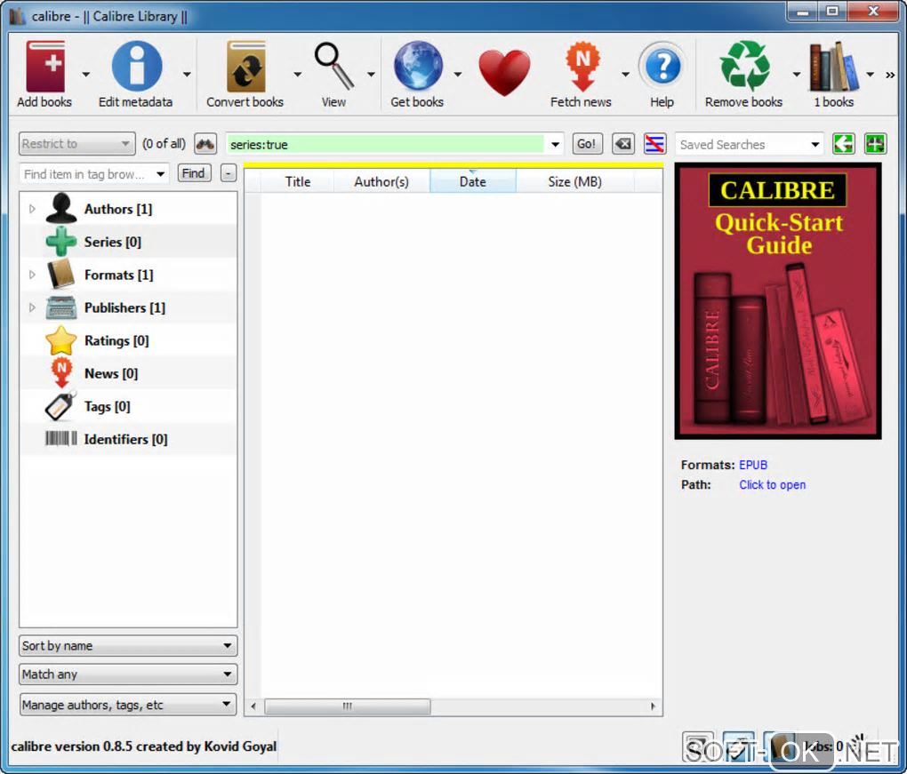
Task: Click the EPUB format link
Action: (x=753, y=465)
